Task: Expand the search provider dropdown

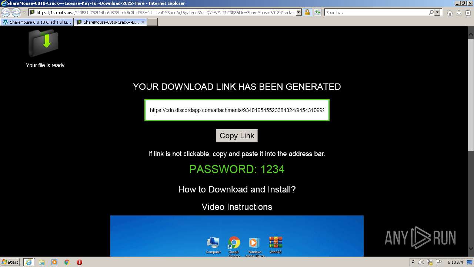Action: (437, 13)
